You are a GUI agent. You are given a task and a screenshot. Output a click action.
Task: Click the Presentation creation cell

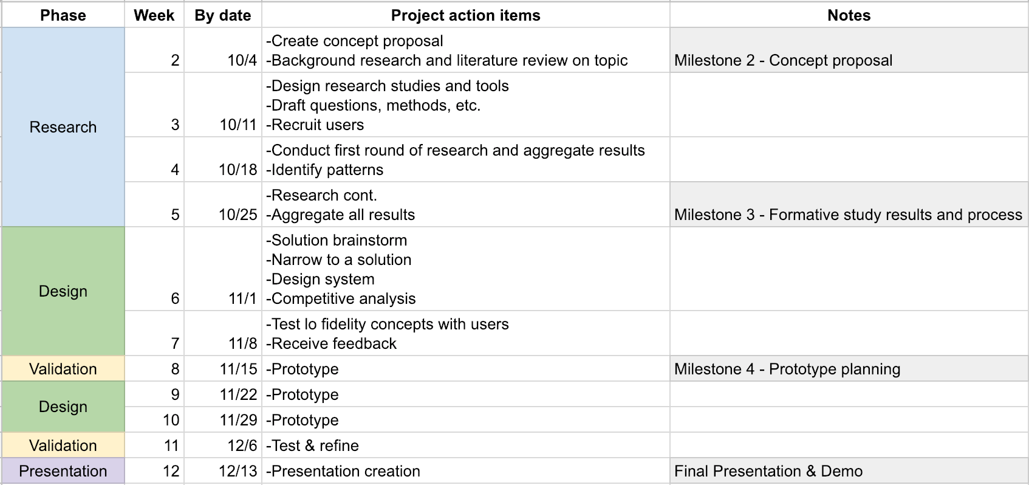point(466,471)
